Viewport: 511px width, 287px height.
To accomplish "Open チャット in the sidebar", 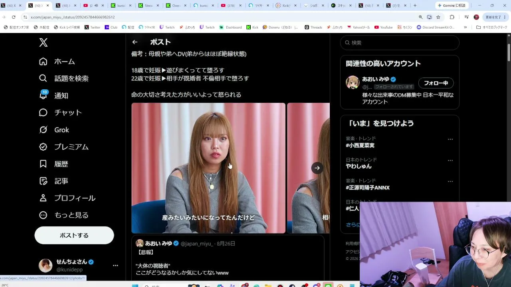I will [60, 112].
